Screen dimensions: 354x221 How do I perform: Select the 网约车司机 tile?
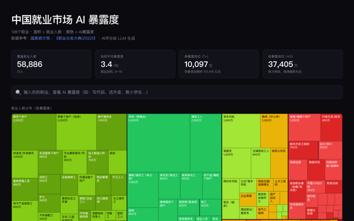pos(231,188)
